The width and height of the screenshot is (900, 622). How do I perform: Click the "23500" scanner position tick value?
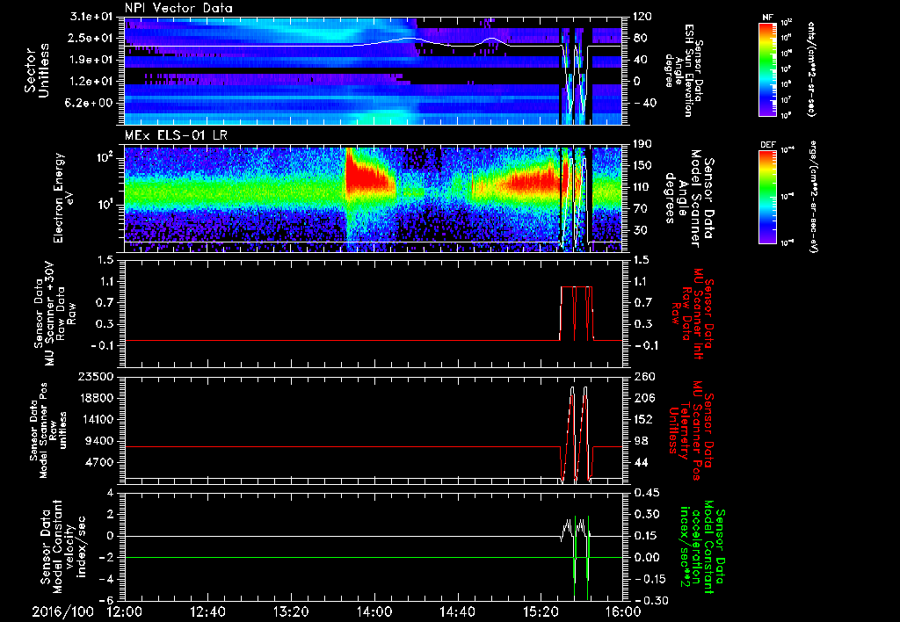click(97, 377)
